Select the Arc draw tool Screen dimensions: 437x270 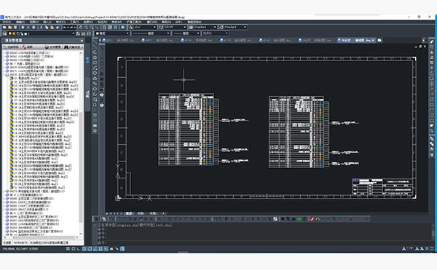tap(95, 68)
